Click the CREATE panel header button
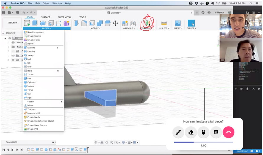This screenshot has width=263, height=155. [47, 28]
